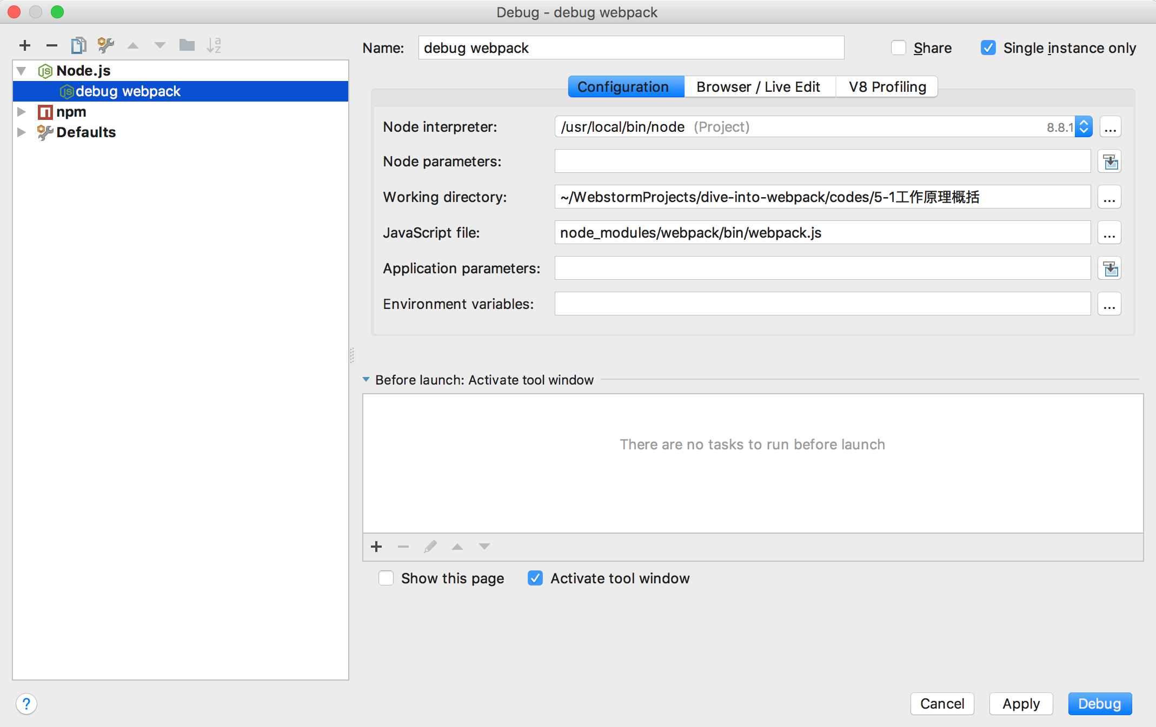
Task: Expand the Node parameters field
Action: point(1110,161)
